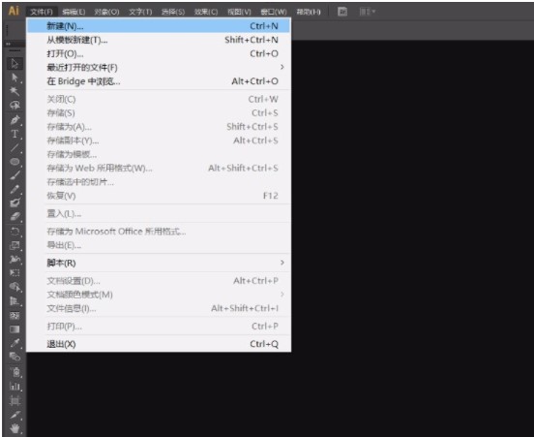Image resolution: width=534 pixels, height=437 pixels.
Task: Select the Pencil tool
Action: click(x=15, y=189)
